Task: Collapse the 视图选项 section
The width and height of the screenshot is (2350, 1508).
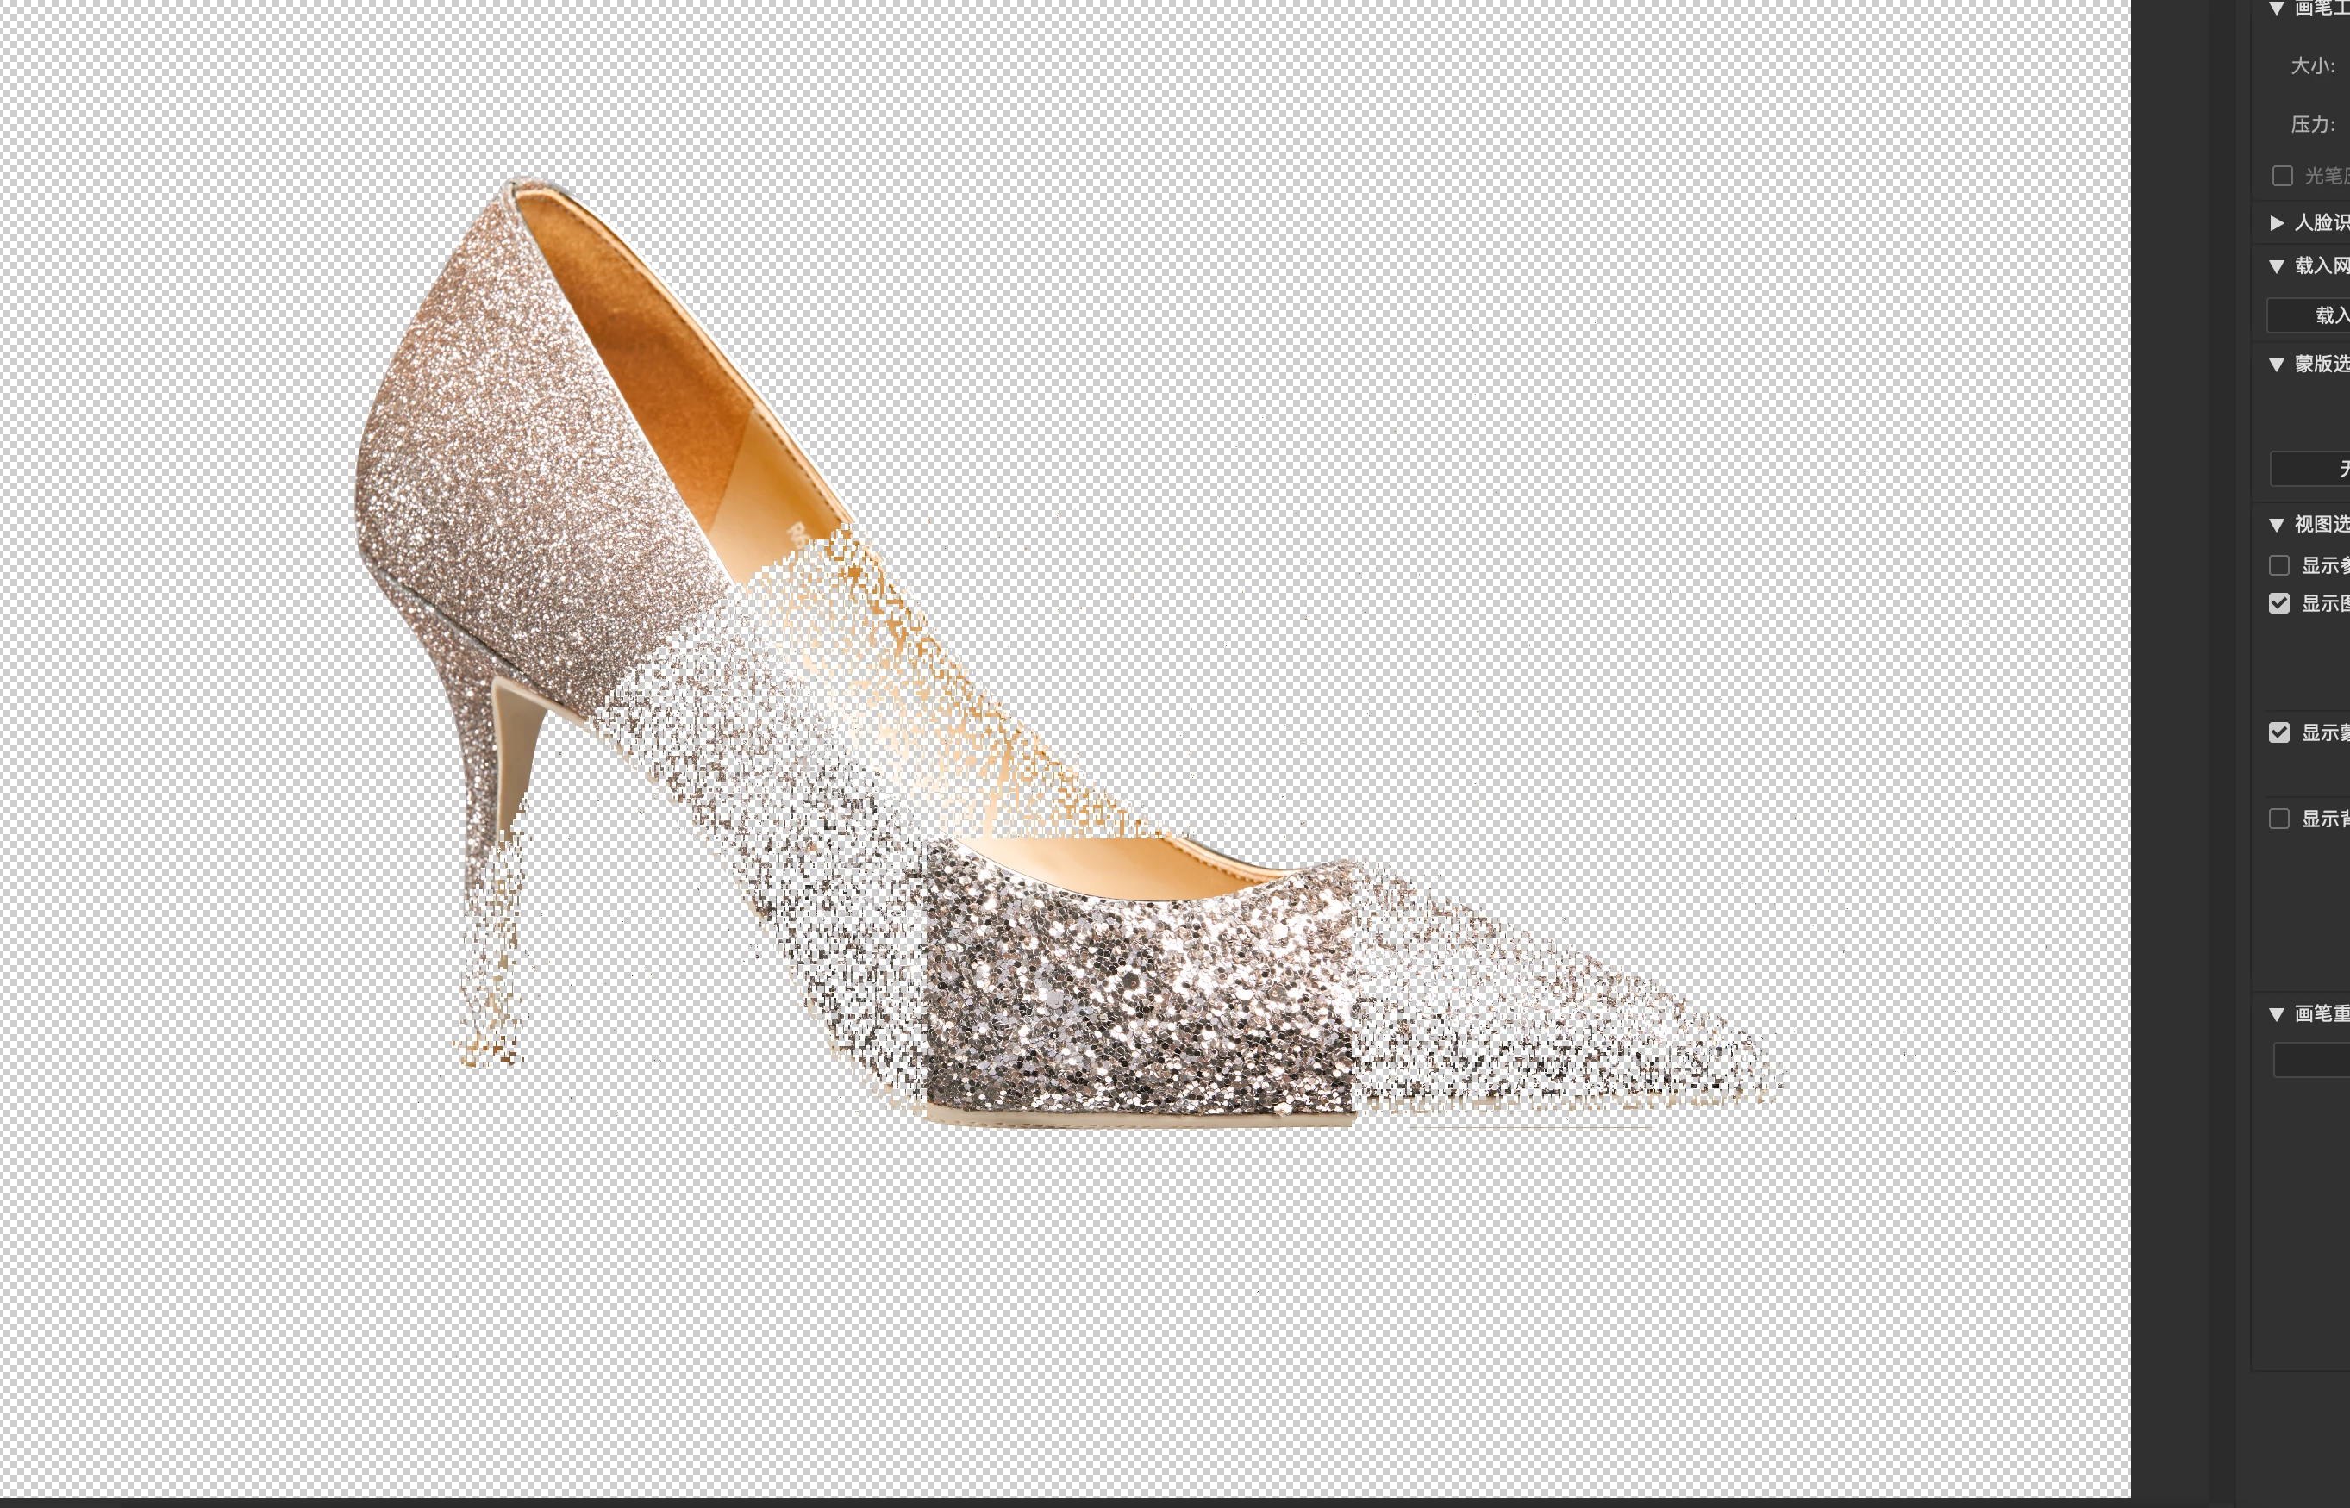Action: coord(2277,525)
